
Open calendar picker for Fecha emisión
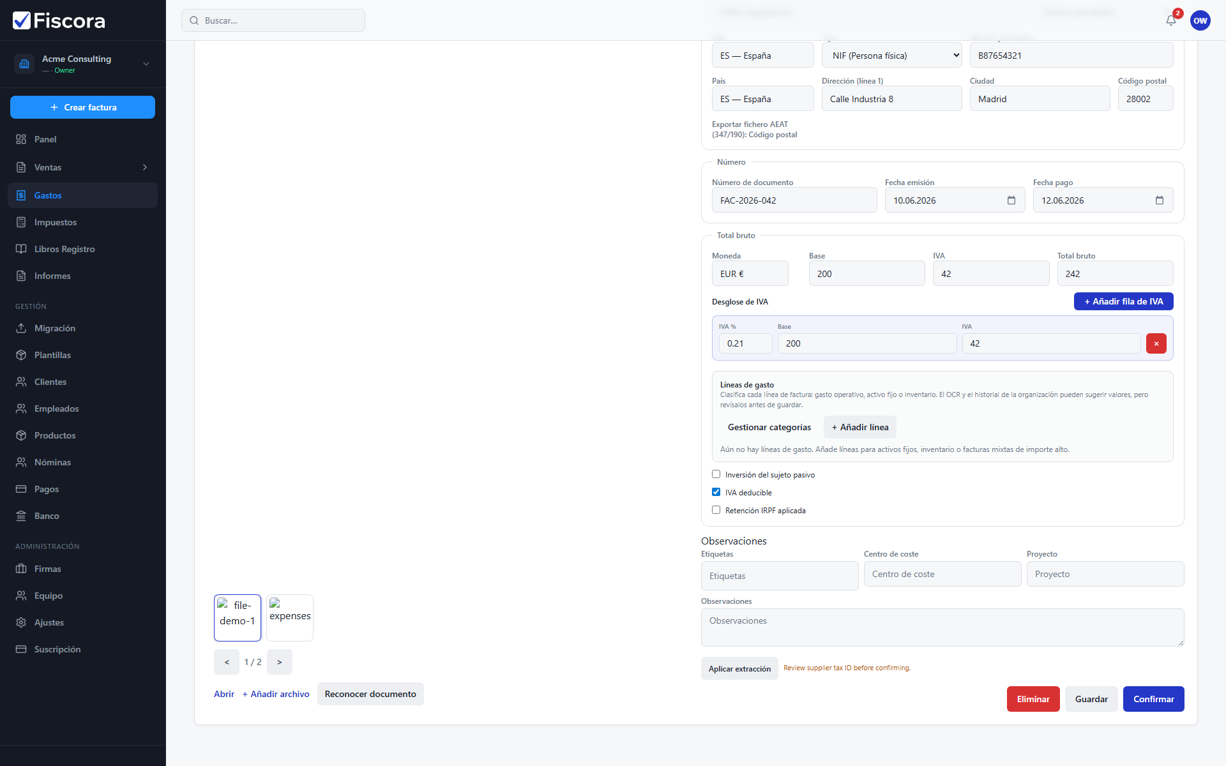click(x=1011, y=200)
